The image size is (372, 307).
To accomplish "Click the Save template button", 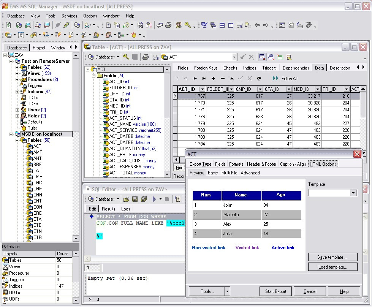I will (x=332, y=257).
